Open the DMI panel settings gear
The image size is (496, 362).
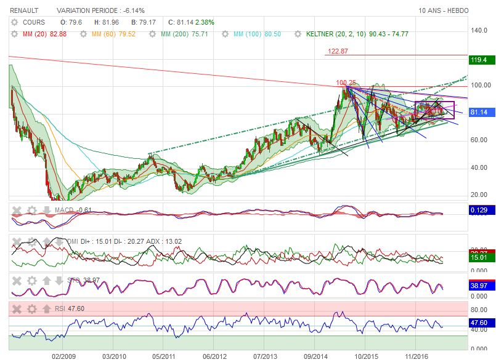coord(31,242)
